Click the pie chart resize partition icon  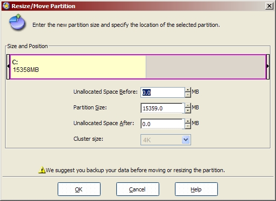point(17,22)
